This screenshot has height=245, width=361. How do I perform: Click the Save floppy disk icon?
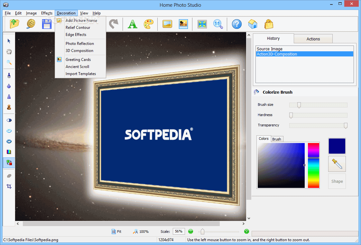47,24
